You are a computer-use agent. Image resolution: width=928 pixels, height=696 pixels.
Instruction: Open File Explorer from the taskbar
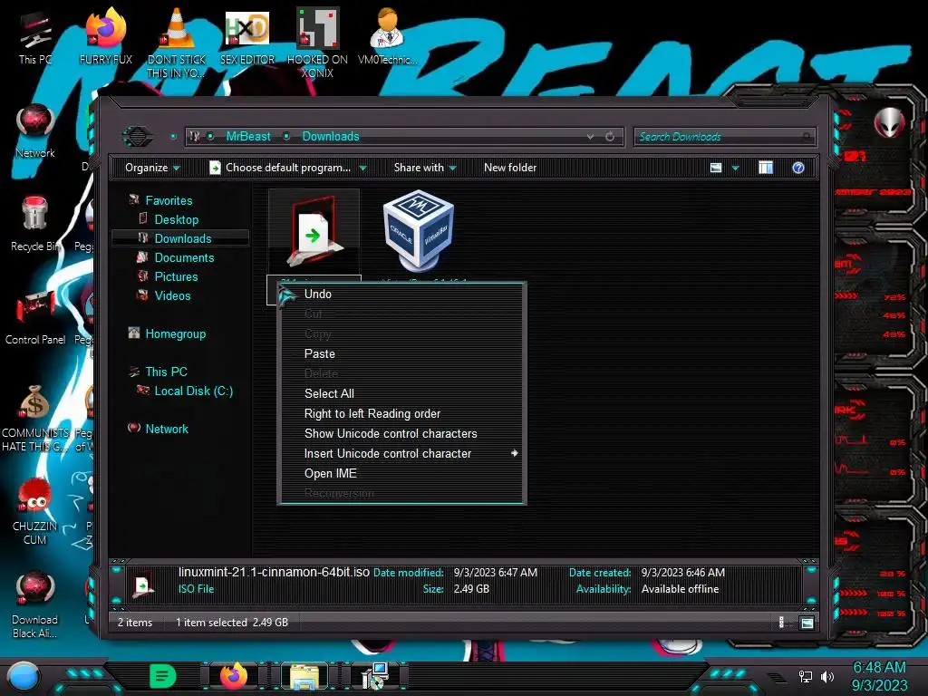click(304, 676)
